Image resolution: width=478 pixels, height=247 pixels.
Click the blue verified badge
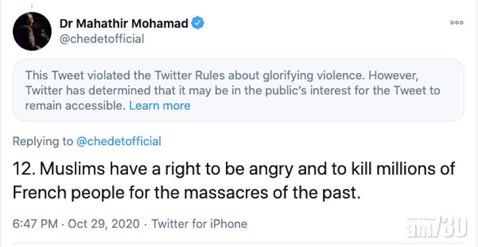(197, 23)
